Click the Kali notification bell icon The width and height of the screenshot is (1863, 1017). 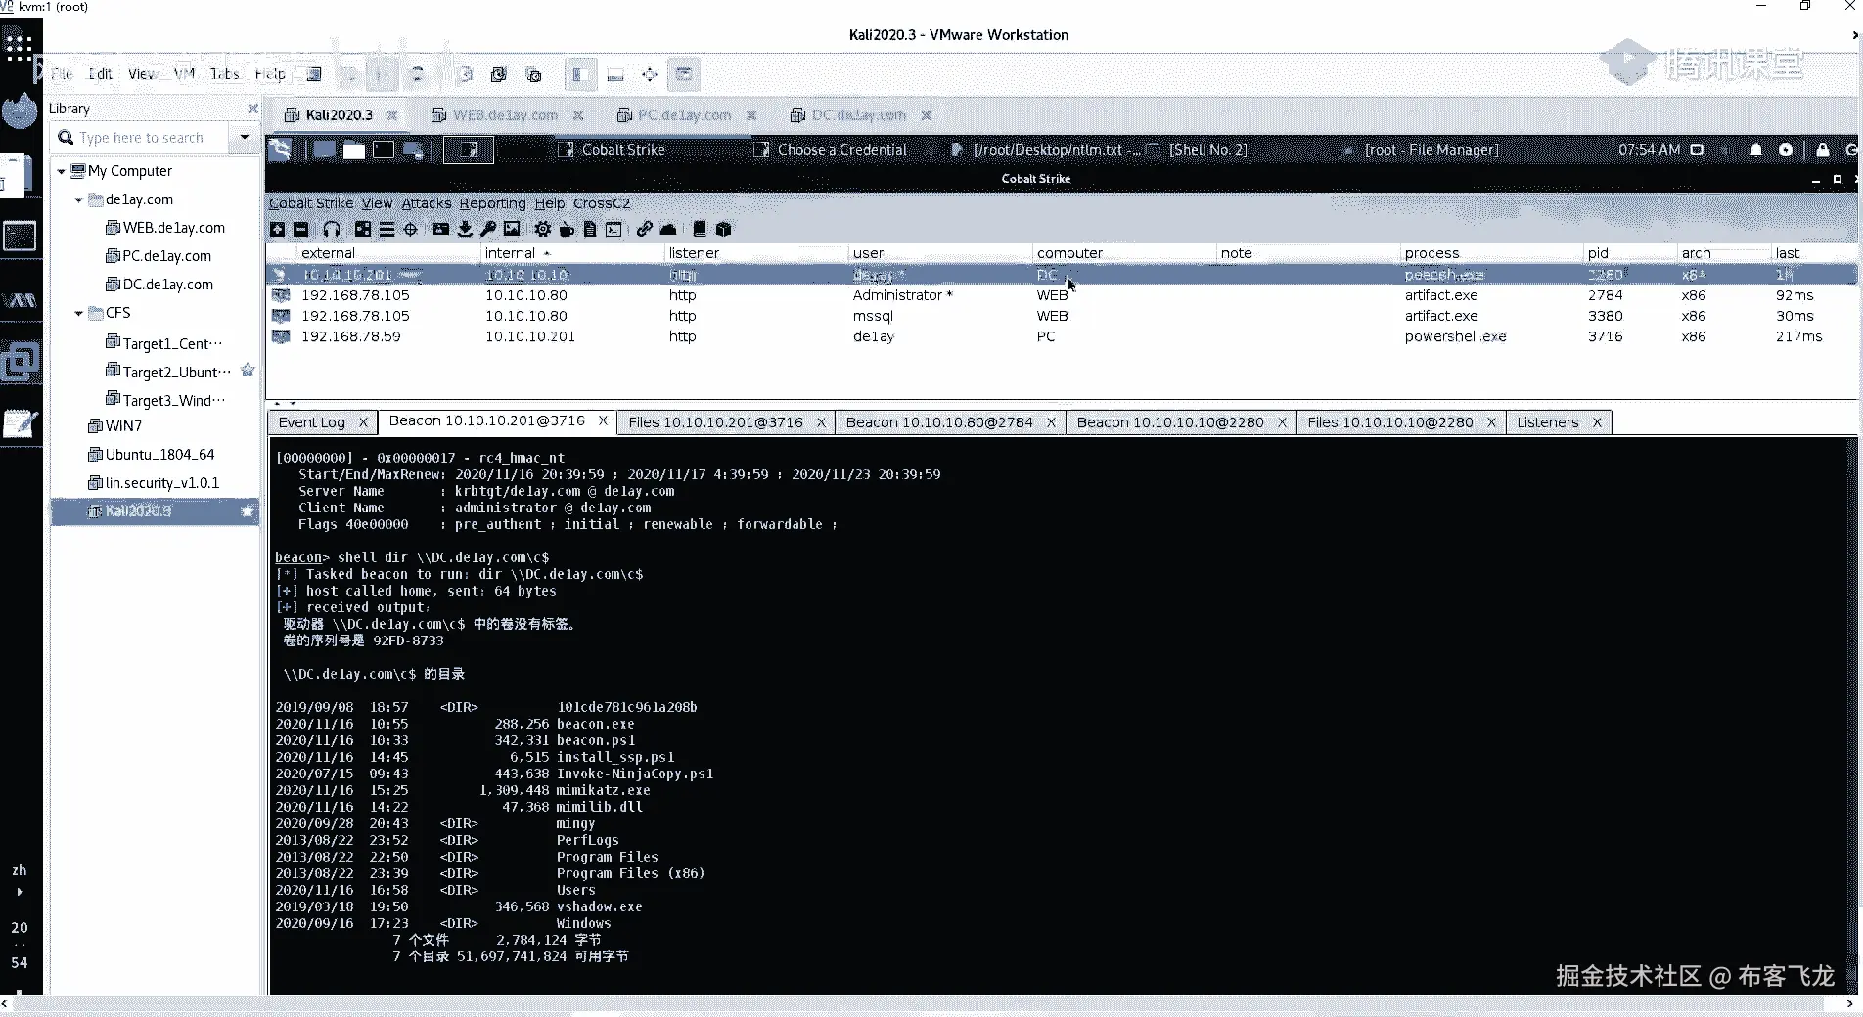1756,150
